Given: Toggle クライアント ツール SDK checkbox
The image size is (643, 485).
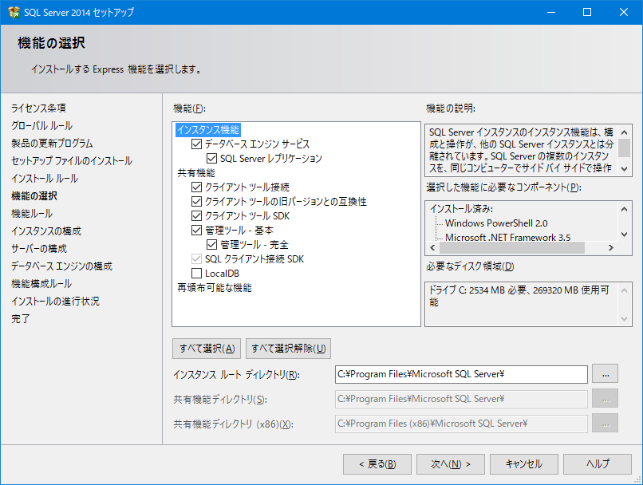Looking at the screenshot, I should 196,215.
